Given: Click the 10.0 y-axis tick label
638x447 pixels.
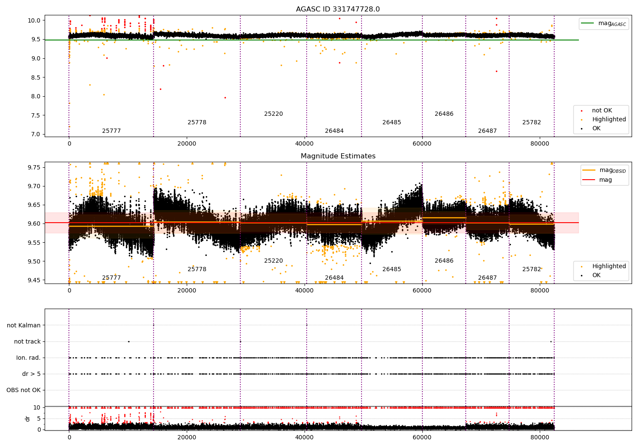Looking at the screenshot, I should coord(34,20).
